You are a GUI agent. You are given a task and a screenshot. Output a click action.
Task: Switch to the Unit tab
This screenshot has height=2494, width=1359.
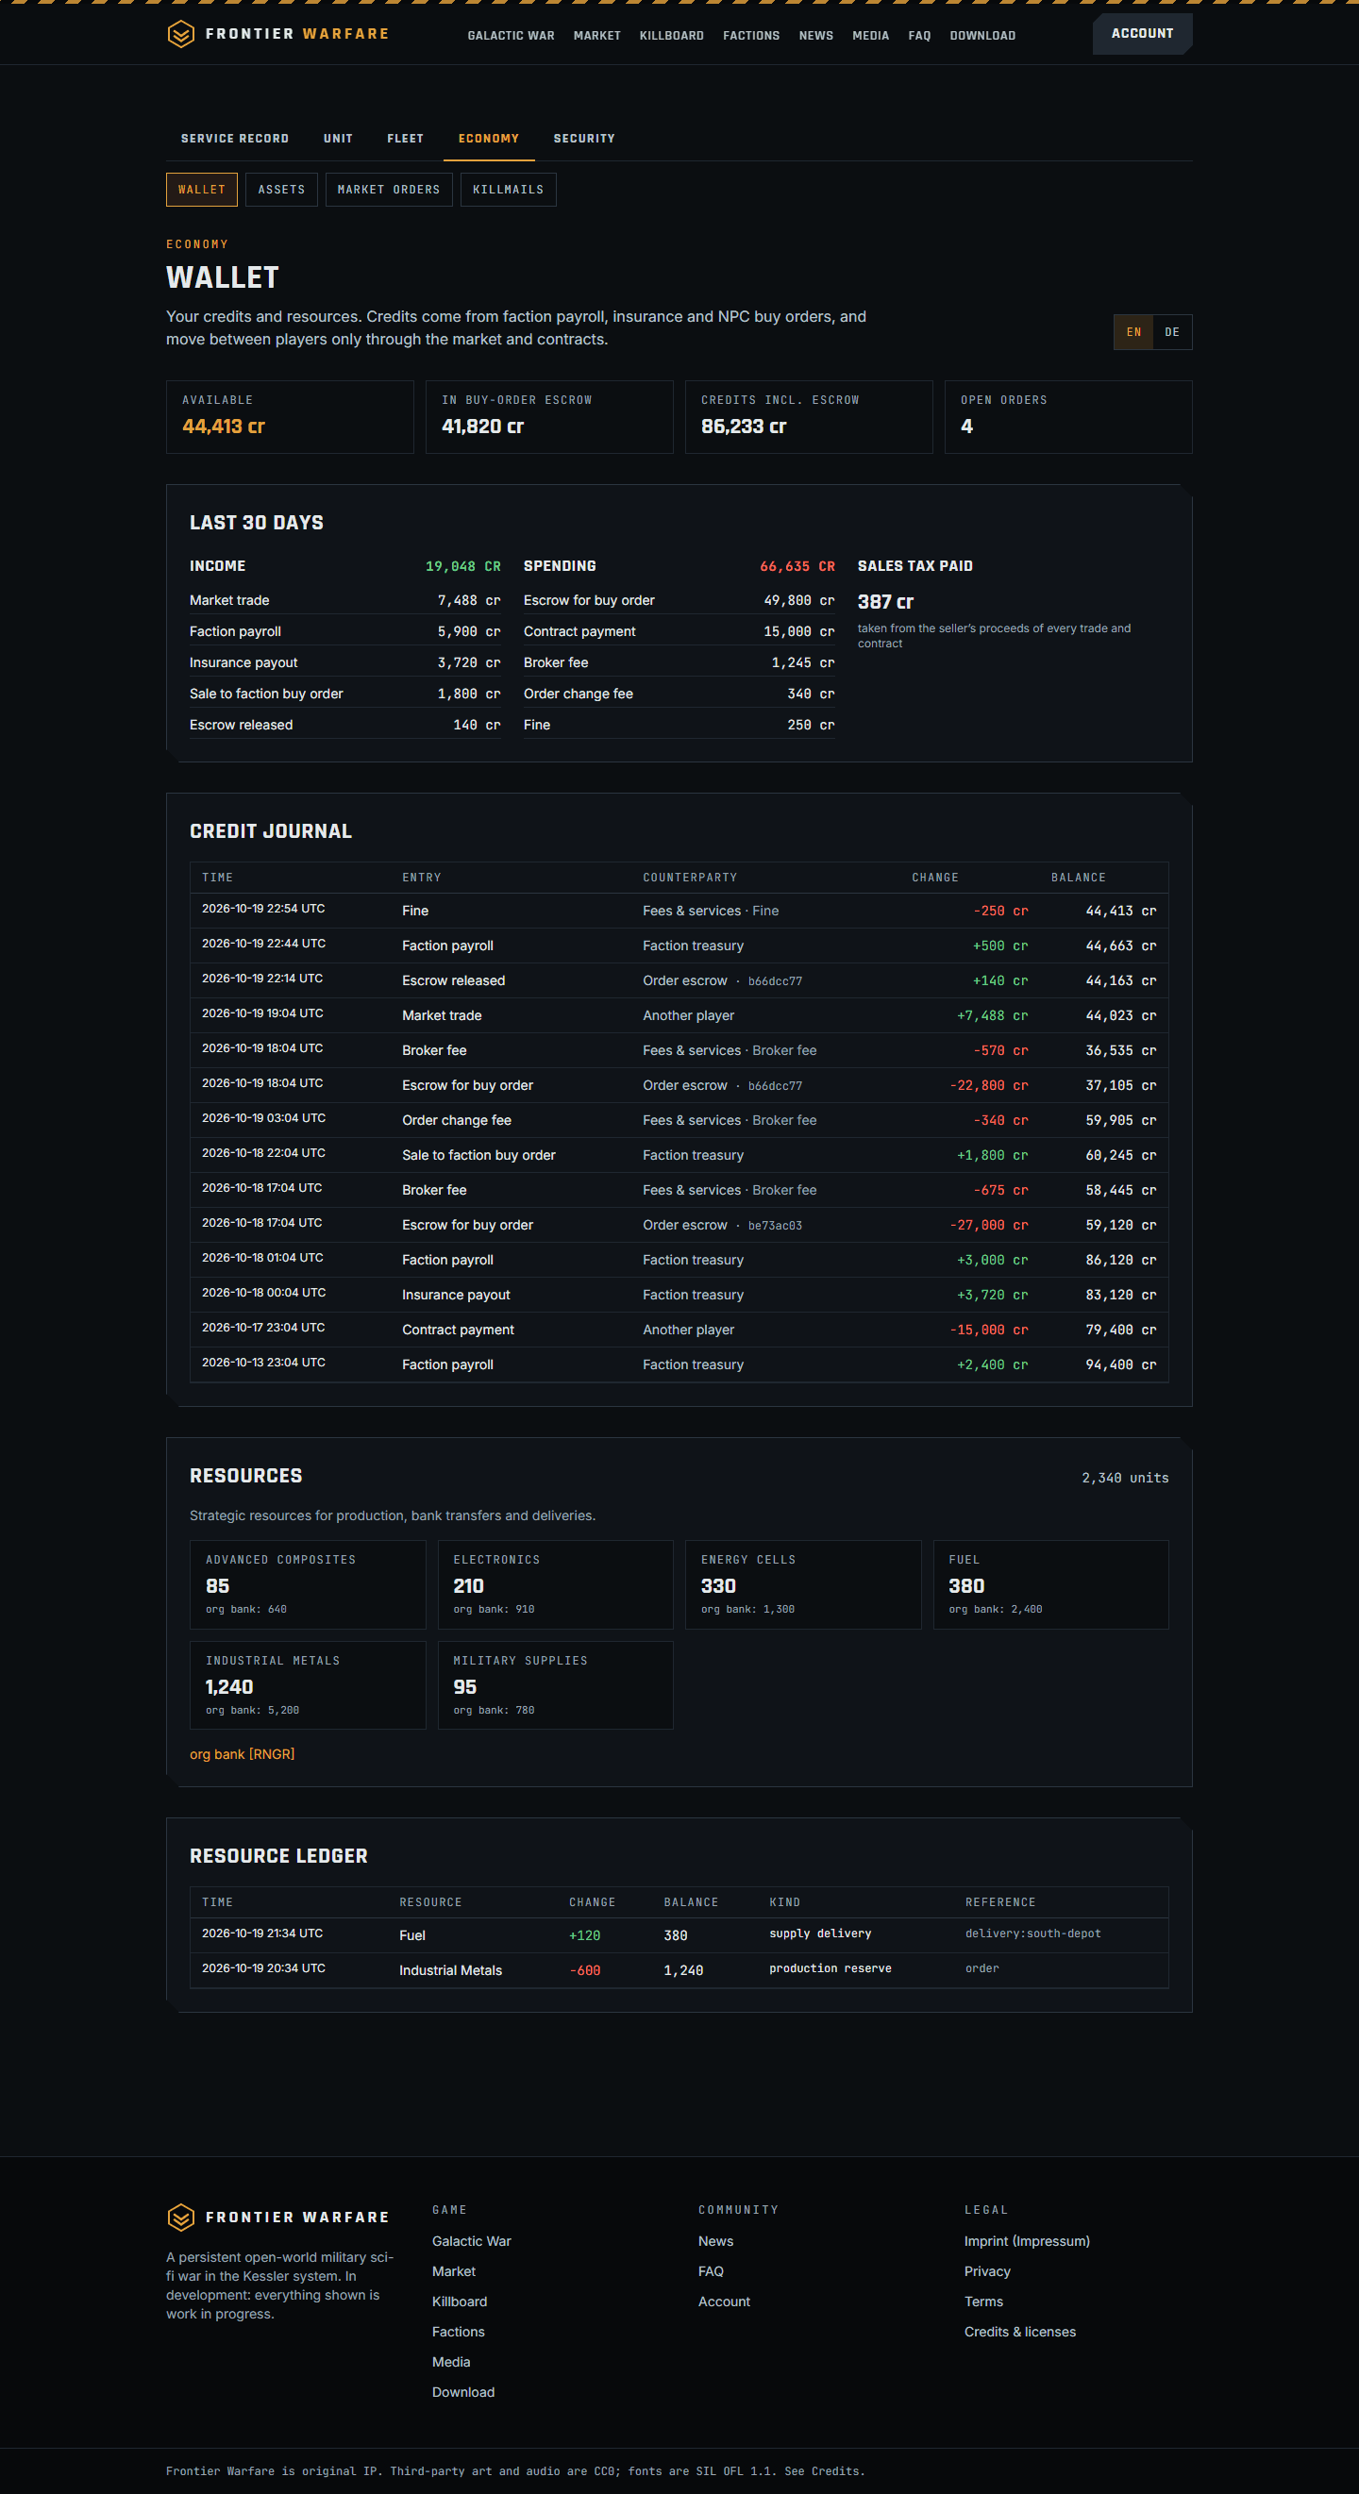338,139
